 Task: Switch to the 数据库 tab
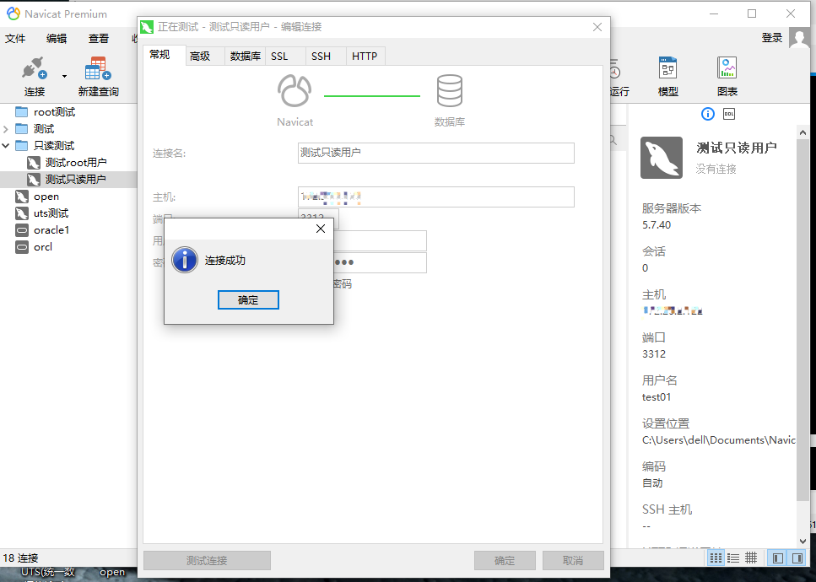coord(245,57)
